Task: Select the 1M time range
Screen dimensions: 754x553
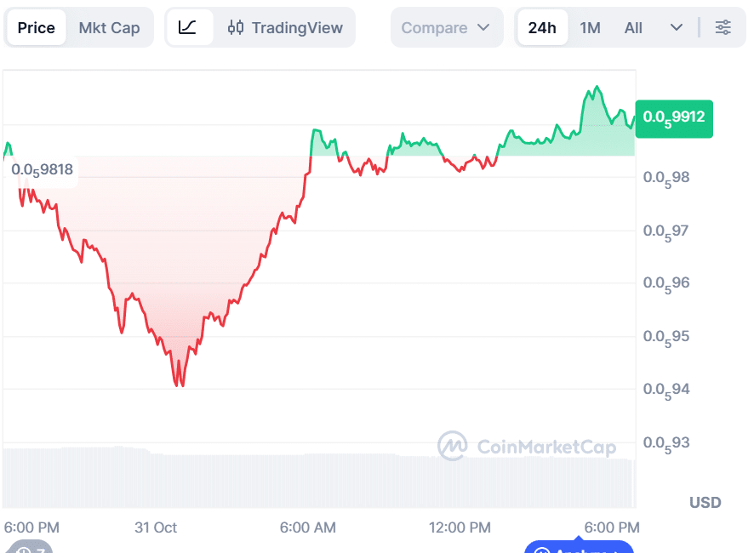Action: click(x=590, y=28)
